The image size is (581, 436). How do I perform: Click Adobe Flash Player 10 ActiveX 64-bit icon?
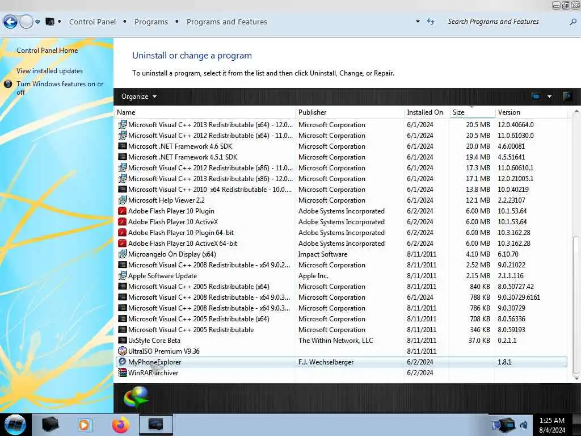pos(123,243)
